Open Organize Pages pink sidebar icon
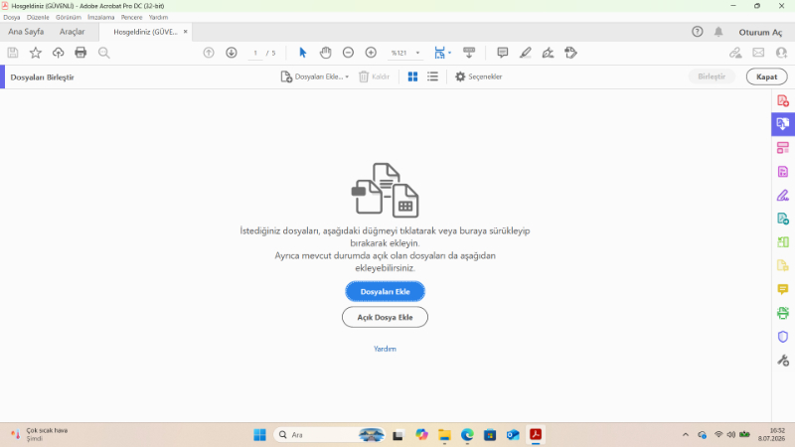Viewport: 795px width, 447px height. coord(783,148)
